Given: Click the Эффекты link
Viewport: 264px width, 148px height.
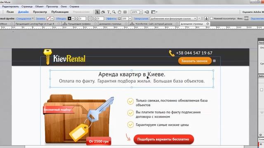Looking at the screenshot, I should coord(111,18).
